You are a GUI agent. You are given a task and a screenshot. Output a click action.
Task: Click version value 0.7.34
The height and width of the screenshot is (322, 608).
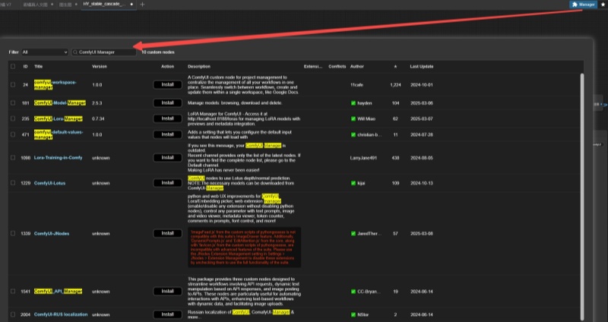[98, 118]
